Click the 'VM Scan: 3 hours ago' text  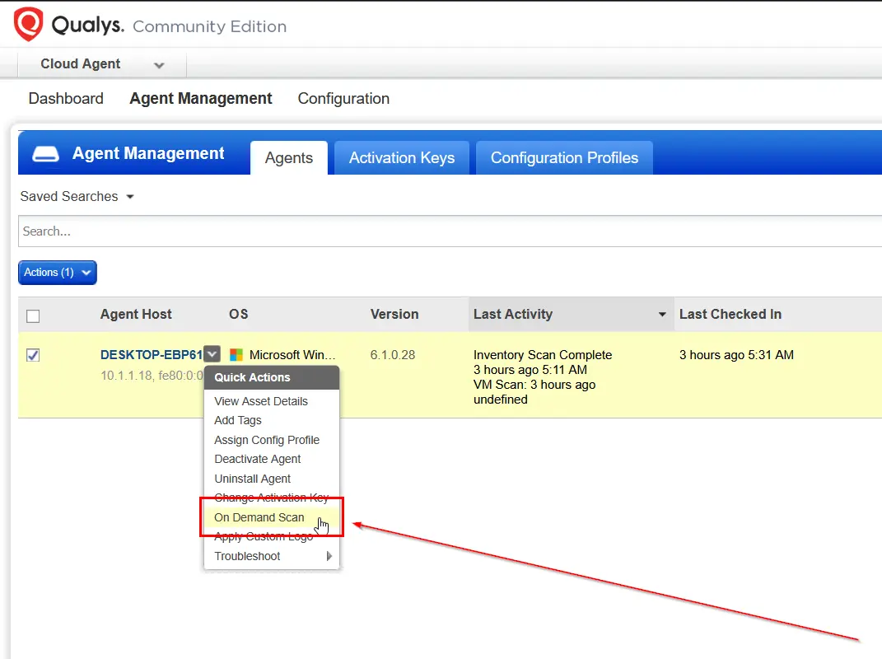[534, 385]
